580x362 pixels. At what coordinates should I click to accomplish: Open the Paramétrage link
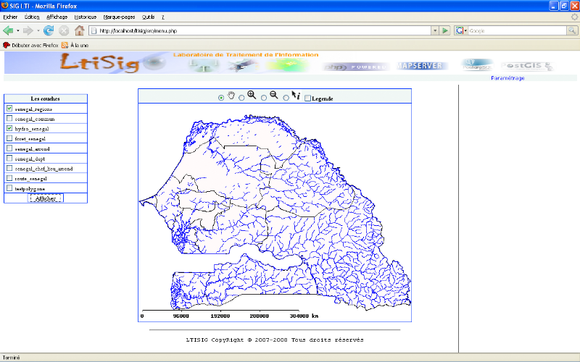507,77
